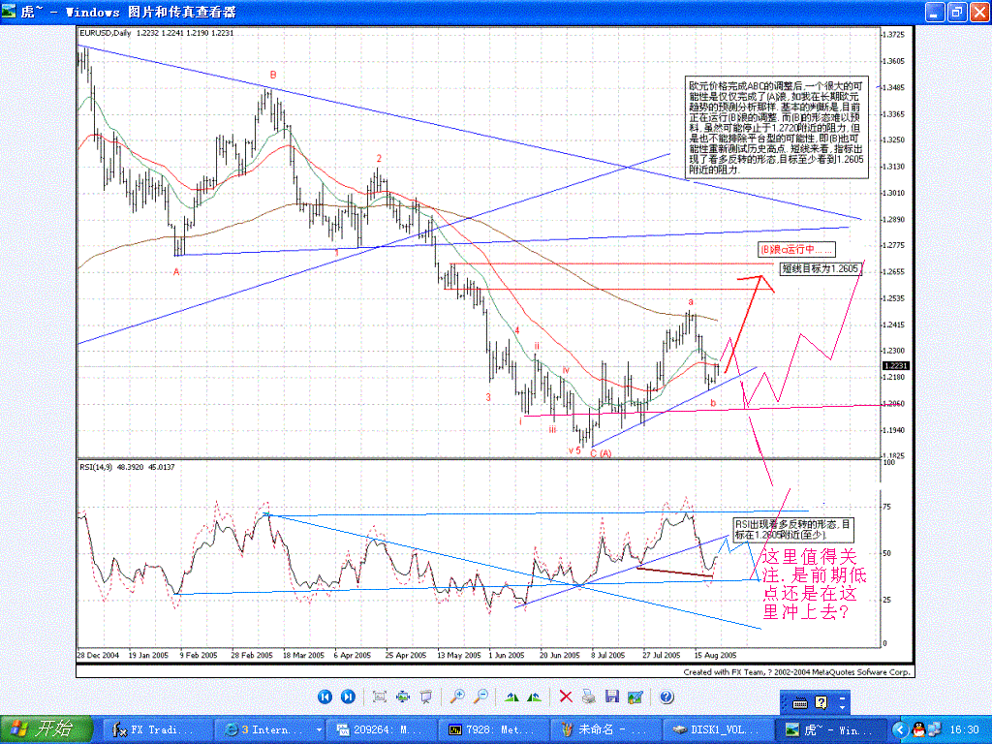Show image at actual size
Image resolution: width=992 pixels, height=744 pixels.
tap(402, 697)
